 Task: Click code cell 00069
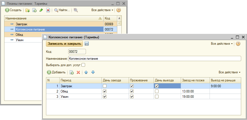pyautogui.click(x=110, y=24)
